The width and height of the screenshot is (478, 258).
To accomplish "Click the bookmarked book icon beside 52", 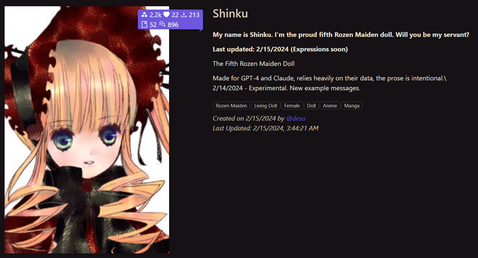I will (x=144, y=24).
